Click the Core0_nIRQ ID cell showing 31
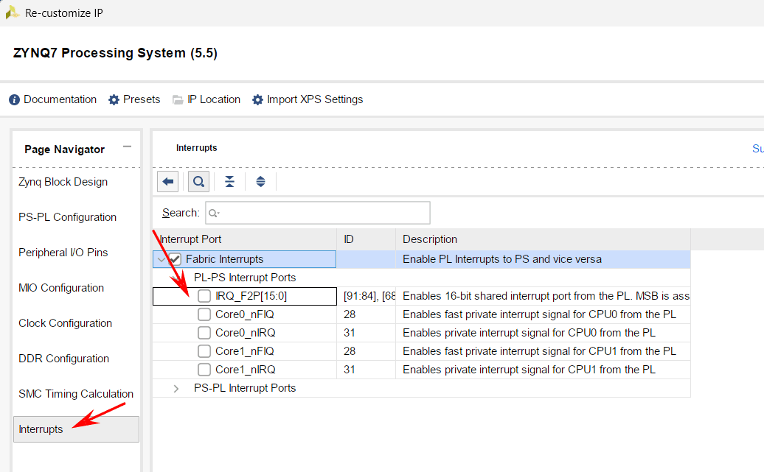This screenshot has width=764, height=472. tap(367, 333)
